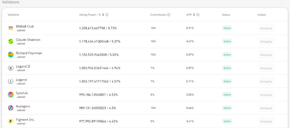The image size is (290, 128).
Task: Delegate to Richard Feynman
Action: tap(266, 55)
